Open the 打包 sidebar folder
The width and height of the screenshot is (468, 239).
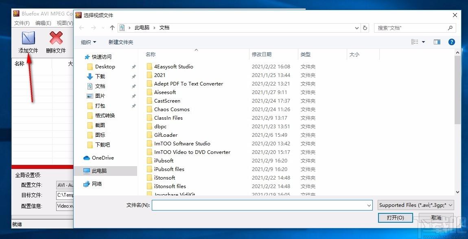click(100, 106)
